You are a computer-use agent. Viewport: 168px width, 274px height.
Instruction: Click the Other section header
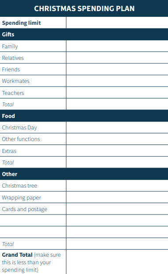coord(84,174)
